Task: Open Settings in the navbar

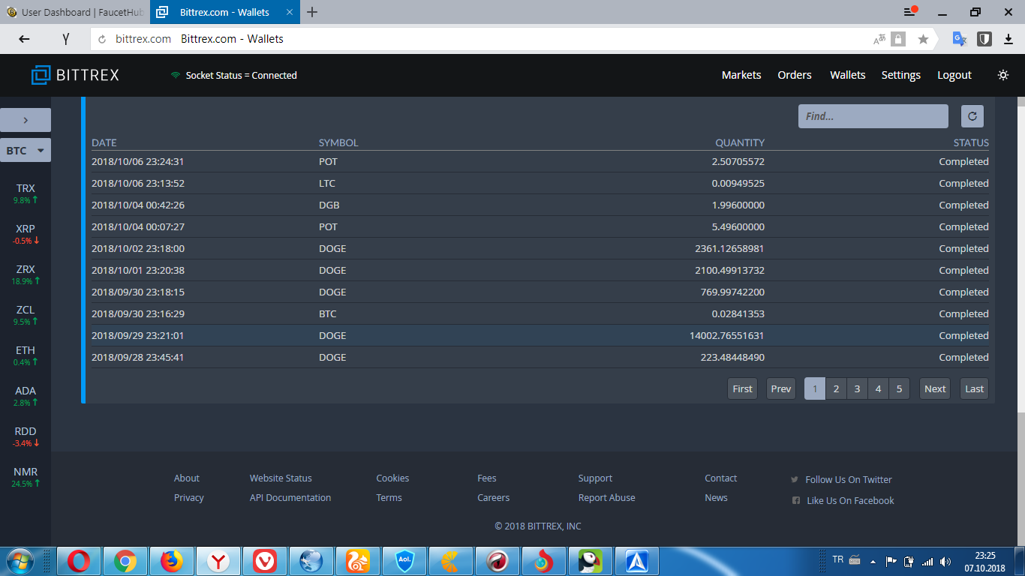Action: pyautogui.click(x=901, y=75)
